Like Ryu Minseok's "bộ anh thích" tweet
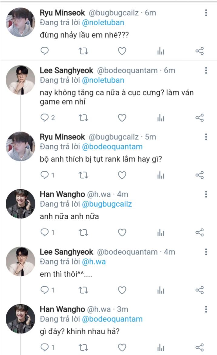Image resolution: width=217 pixels, height=355 pixels. coord(122,175)
